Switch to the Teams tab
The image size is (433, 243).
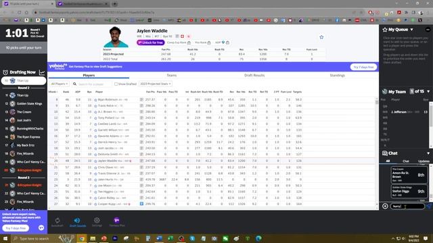coord(171,75)
